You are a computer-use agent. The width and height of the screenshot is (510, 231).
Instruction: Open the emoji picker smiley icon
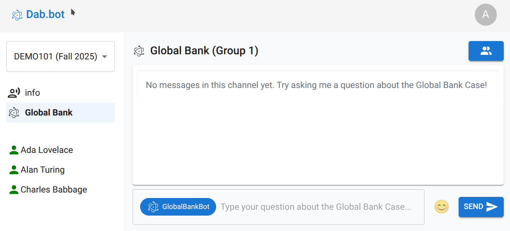(x=441, y=207)
